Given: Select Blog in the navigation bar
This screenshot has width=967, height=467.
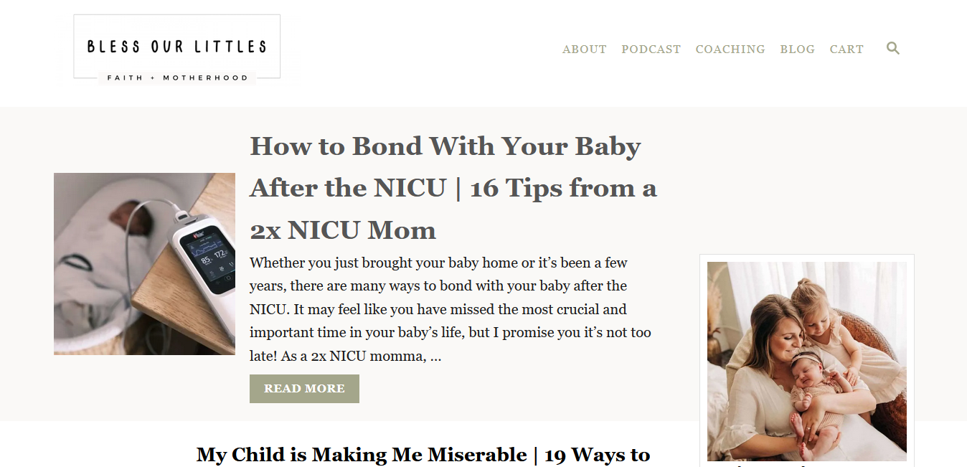Looking at the screenshot, I should coord(797,49).
